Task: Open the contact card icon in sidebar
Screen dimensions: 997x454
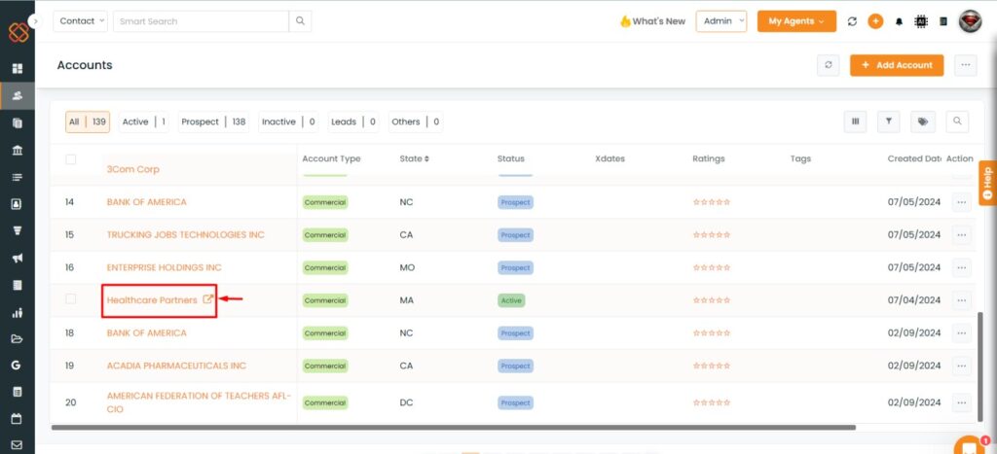Action: tap(18, 204)
